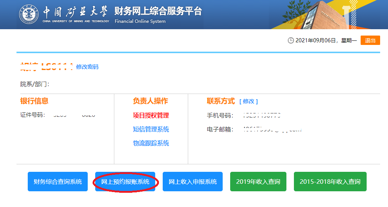Go to 物流跟踪系统
The width and height of the screenshot is (388, 207).
point(151,143)
